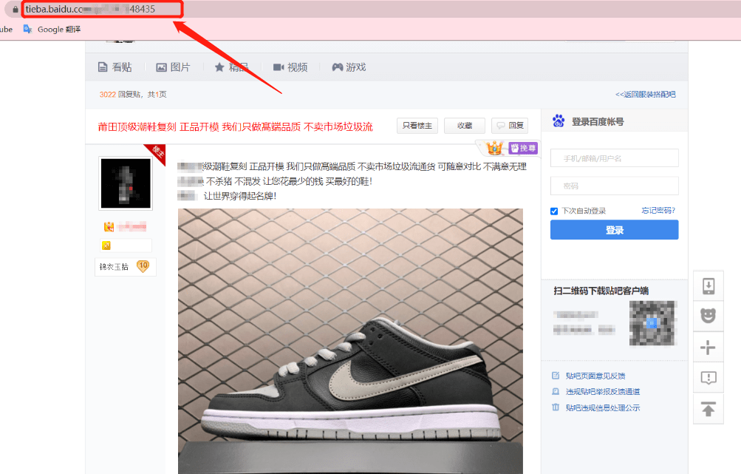Image resolution: width=741 pixels, height=474 pixels.
Task: Switch to the 图片 tab
Action: coord(173,67)
